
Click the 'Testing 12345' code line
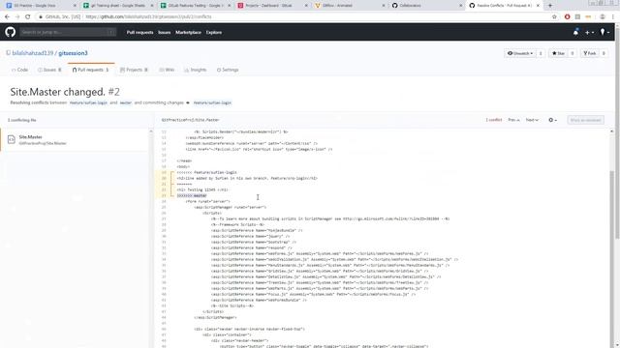pos(202,189)
